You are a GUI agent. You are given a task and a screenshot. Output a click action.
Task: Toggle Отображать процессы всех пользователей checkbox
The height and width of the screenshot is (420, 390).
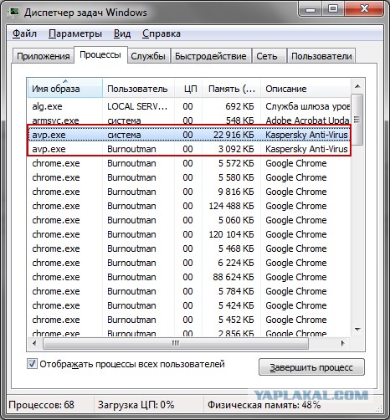[32, 364]
